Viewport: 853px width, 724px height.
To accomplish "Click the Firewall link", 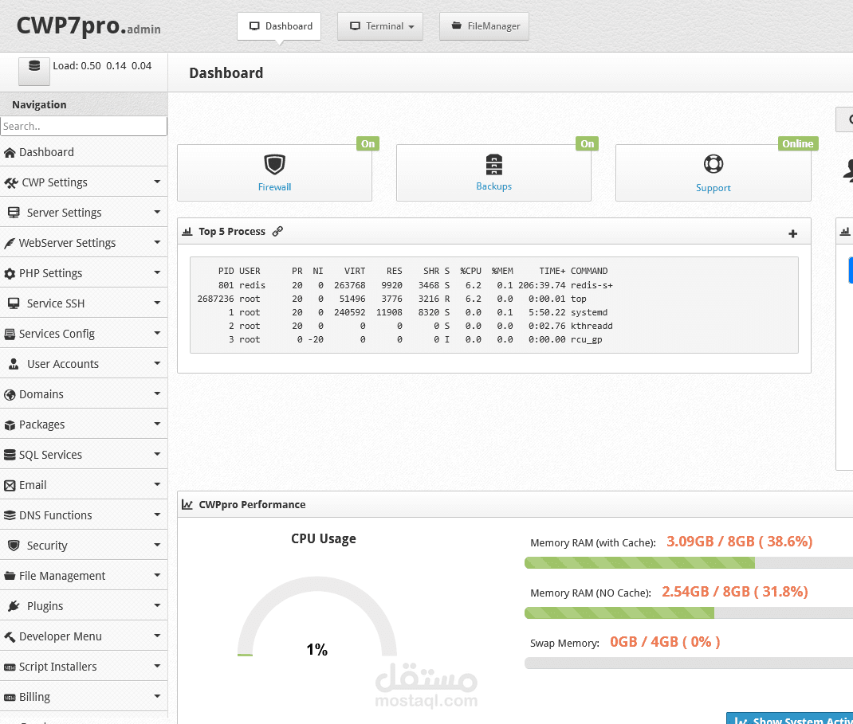I will tap(275, 187).
